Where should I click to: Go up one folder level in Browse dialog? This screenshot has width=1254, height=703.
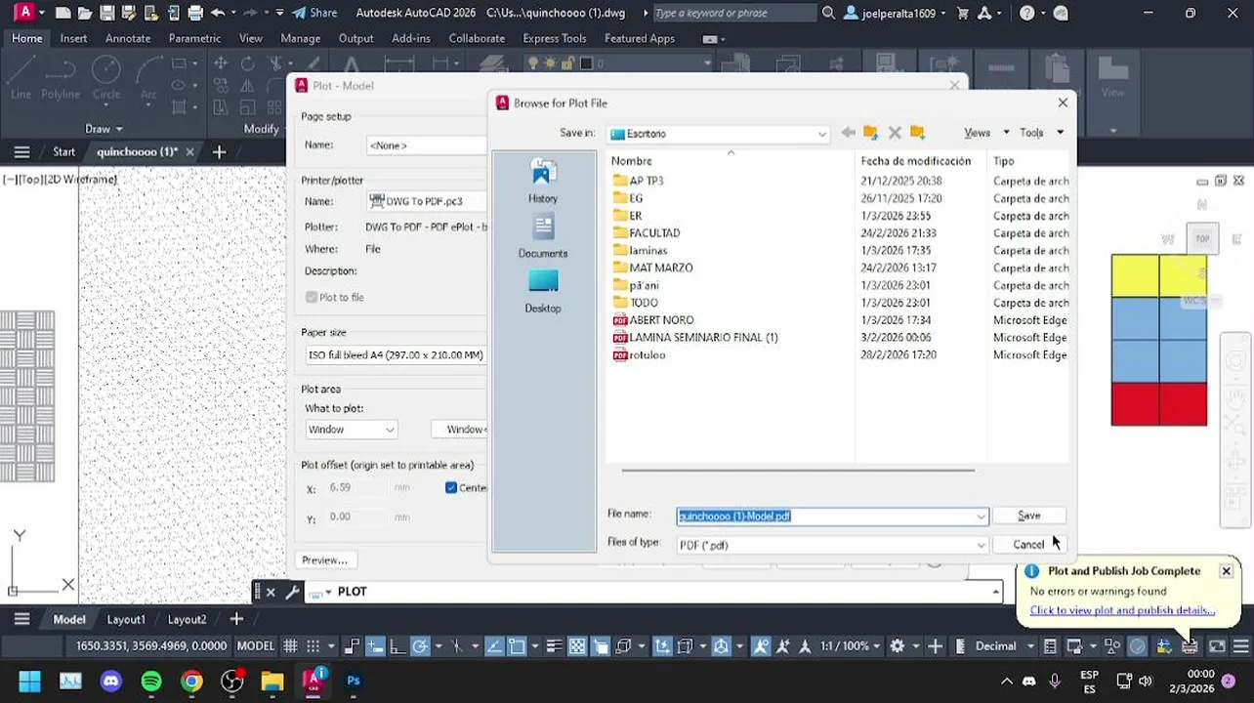point(870,133)
